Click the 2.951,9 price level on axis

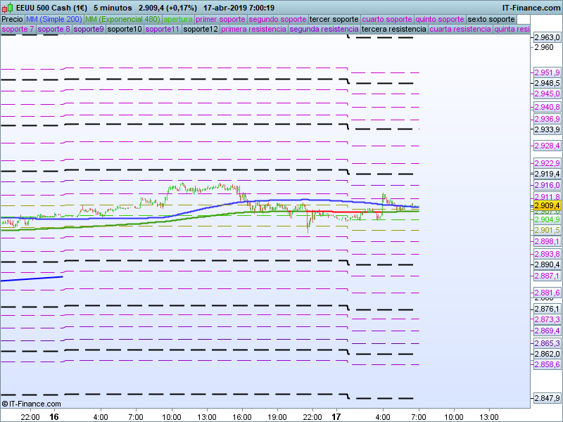[547, 73]
